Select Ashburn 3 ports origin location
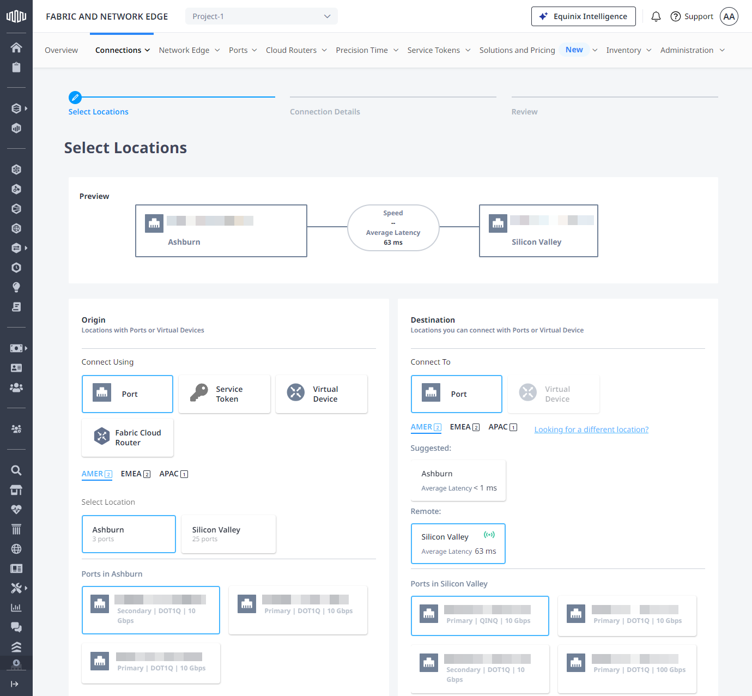This screenshot has width=752, height=696. tap(129, 534)
